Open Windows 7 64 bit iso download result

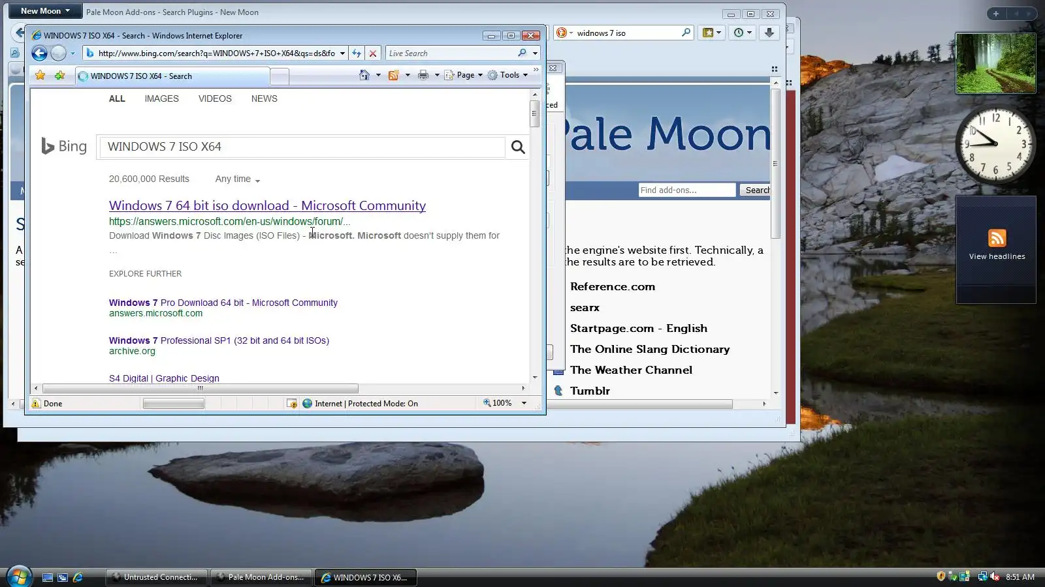[x=267, y=205]
